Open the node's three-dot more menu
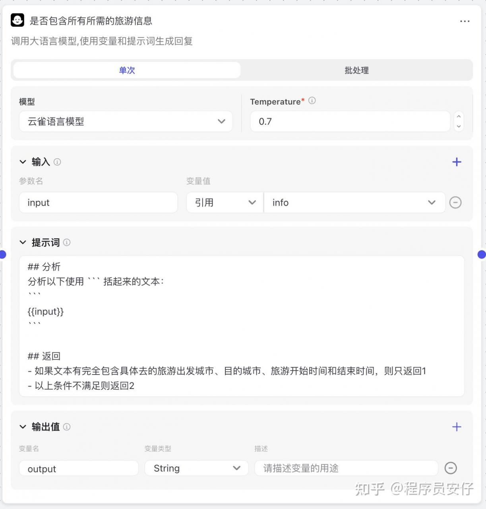Viewport: 486px width, 509px height. 465,21
